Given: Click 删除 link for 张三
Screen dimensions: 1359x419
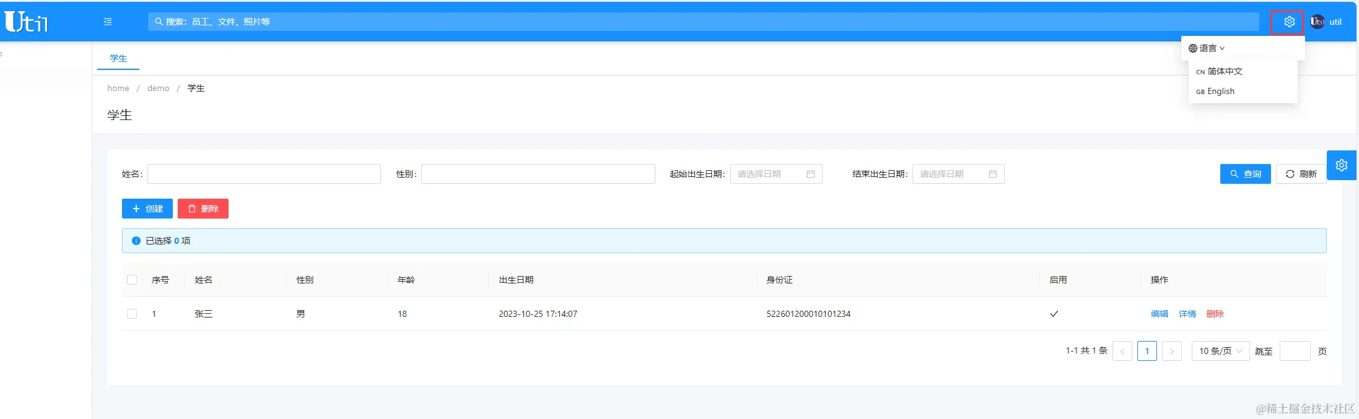Looking at the screenshot, I should click(x=1215, y=314).
